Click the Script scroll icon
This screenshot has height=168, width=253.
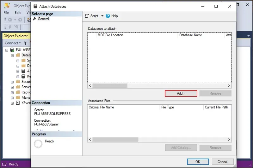[87, 16]
